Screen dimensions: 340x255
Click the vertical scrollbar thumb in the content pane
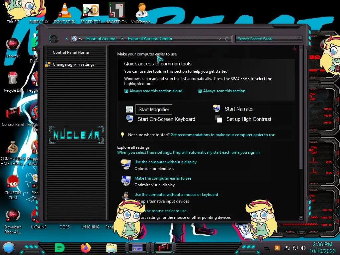click(301, 110)
